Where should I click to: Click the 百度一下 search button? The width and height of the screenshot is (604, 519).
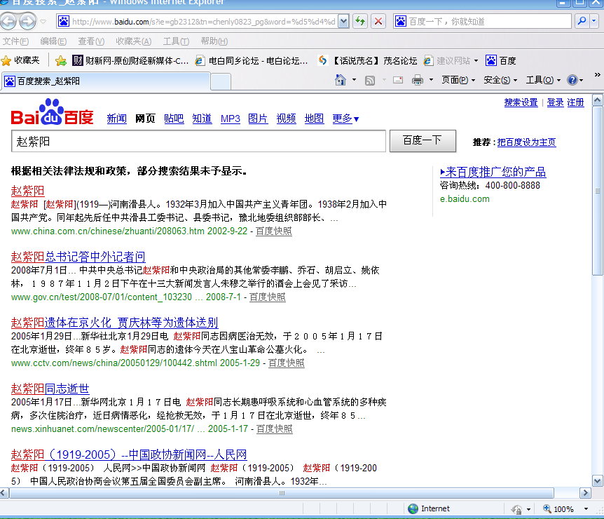(423, 140)
